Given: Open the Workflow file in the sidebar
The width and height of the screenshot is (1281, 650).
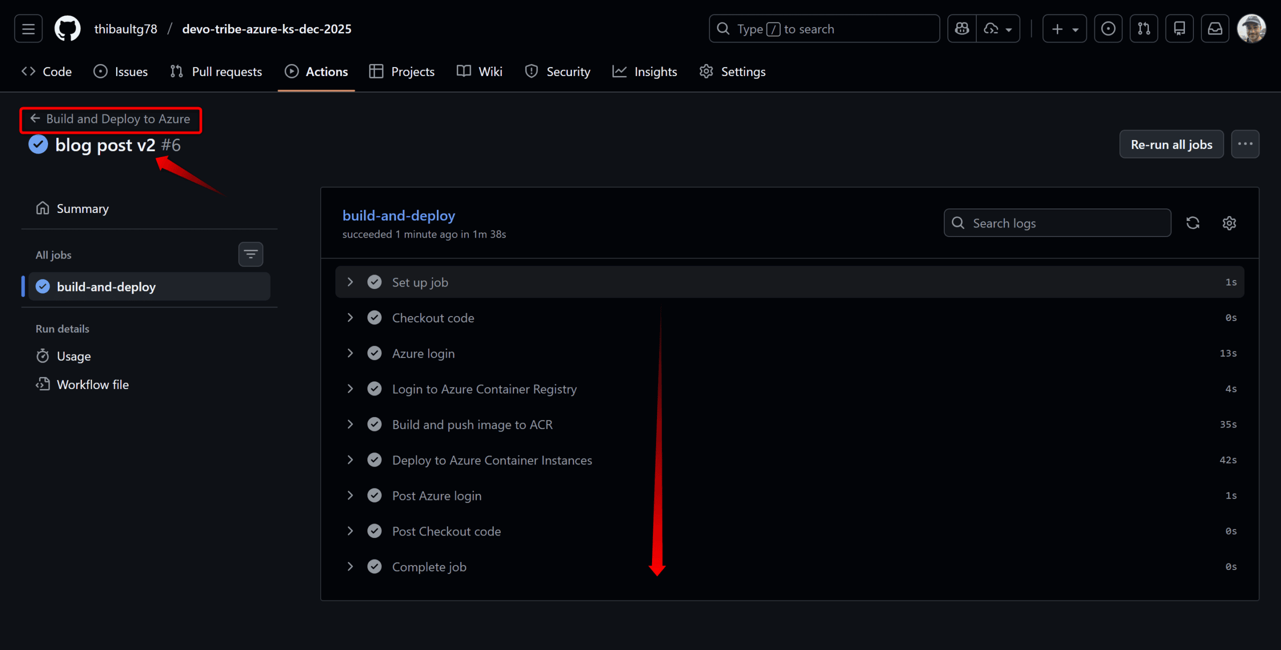Looking at the screenshot, I should pos(93,384).
